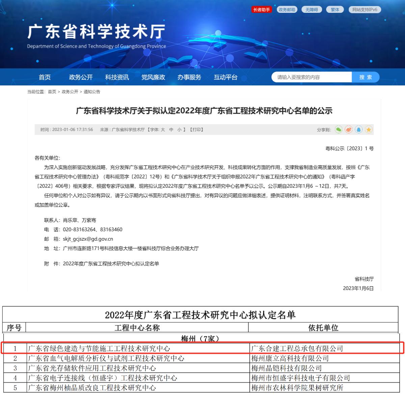Click the search input field
Image resolution: width=405 pixels, height=405 pixels.
[311, 77]
